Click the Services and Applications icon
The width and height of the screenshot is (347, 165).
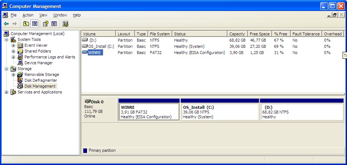coord(13,92)
